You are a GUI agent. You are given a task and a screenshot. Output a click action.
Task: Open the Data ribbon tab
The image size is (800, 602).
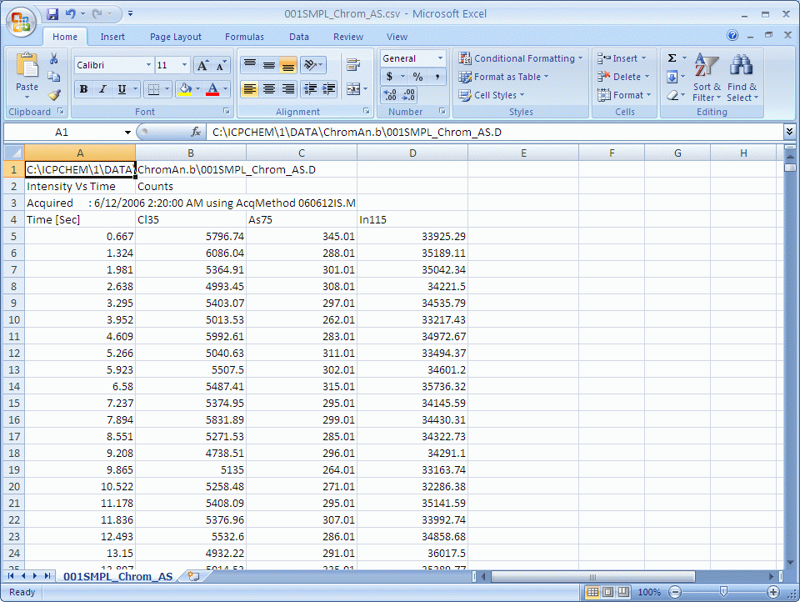299,37
